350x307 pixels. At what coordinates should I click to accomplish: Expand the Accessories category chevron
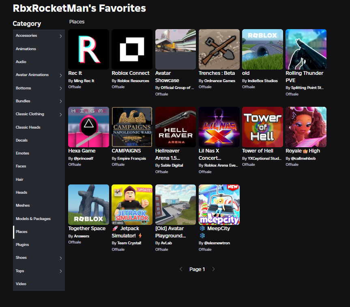click(61, 36)
